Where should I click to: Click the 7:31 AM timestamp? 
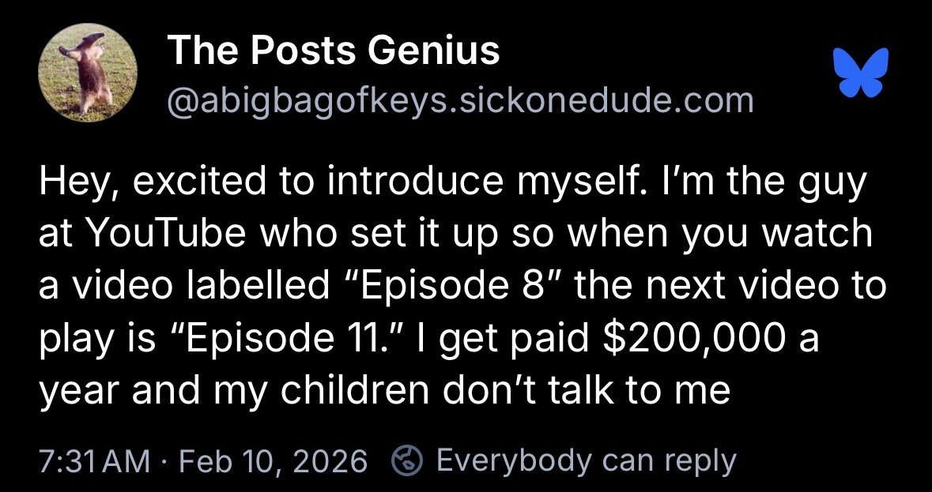click(93, 460)
